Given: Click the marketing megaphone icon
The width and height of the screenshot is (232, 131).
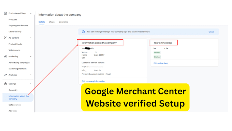Looking at the screenshot, I should pos(5,56).
